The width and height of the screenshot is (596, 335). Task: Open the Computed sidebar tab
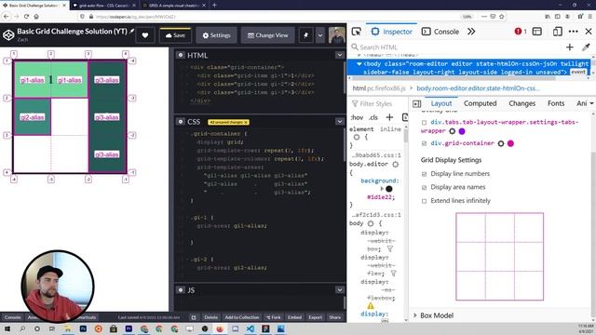click(481, 103)
